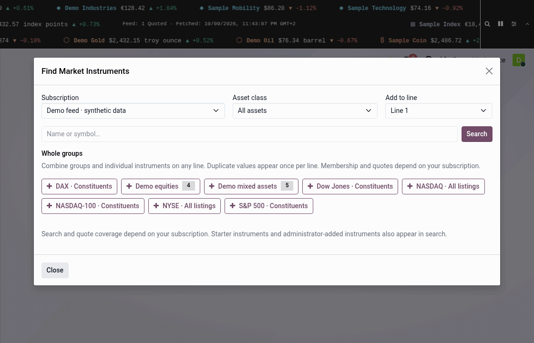The image size is (534, 343).
Task: Collapse the ticker bar with the chevron
Action: click(527, 24)
